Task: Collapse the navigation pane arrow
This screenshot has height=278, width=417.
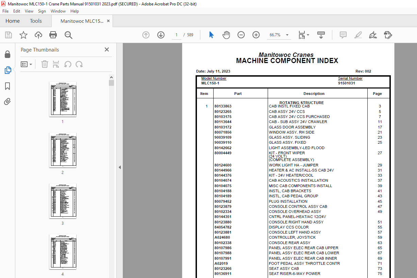Action: pos(119,167)
